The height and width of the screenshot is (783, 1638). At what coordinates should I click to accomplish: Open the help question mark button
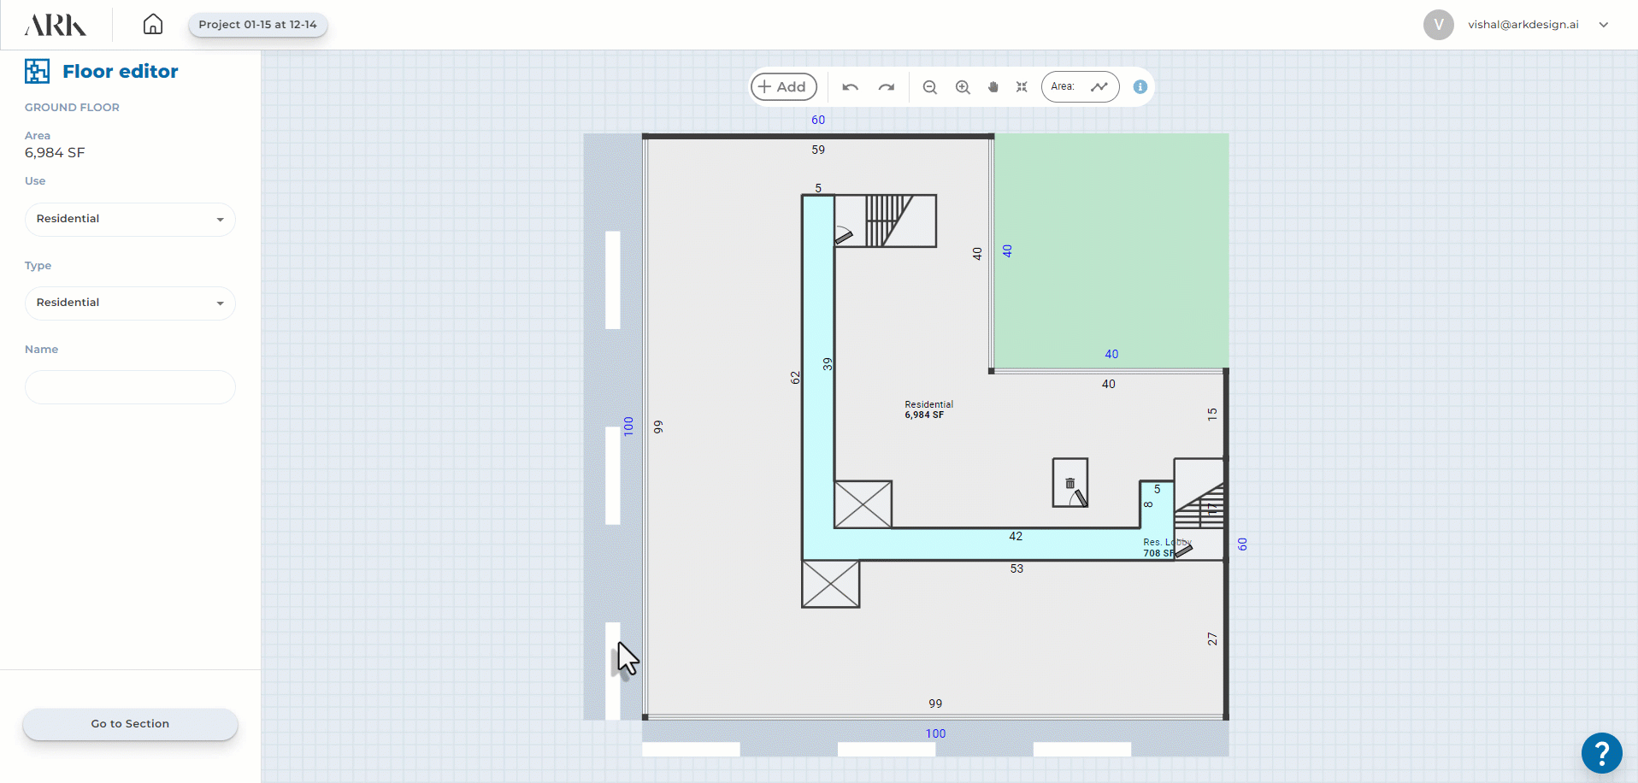coord(1601,753)
